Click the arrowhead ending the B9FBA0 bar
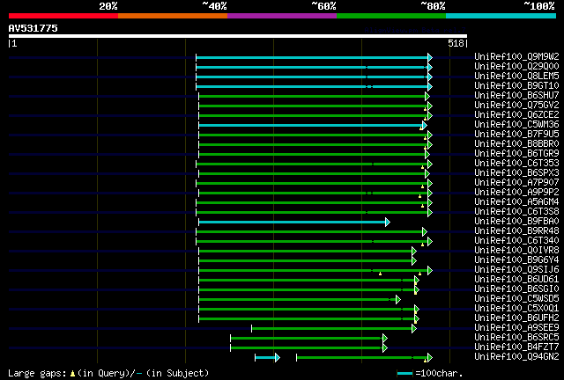564x380 pixels. coord(388,223)
